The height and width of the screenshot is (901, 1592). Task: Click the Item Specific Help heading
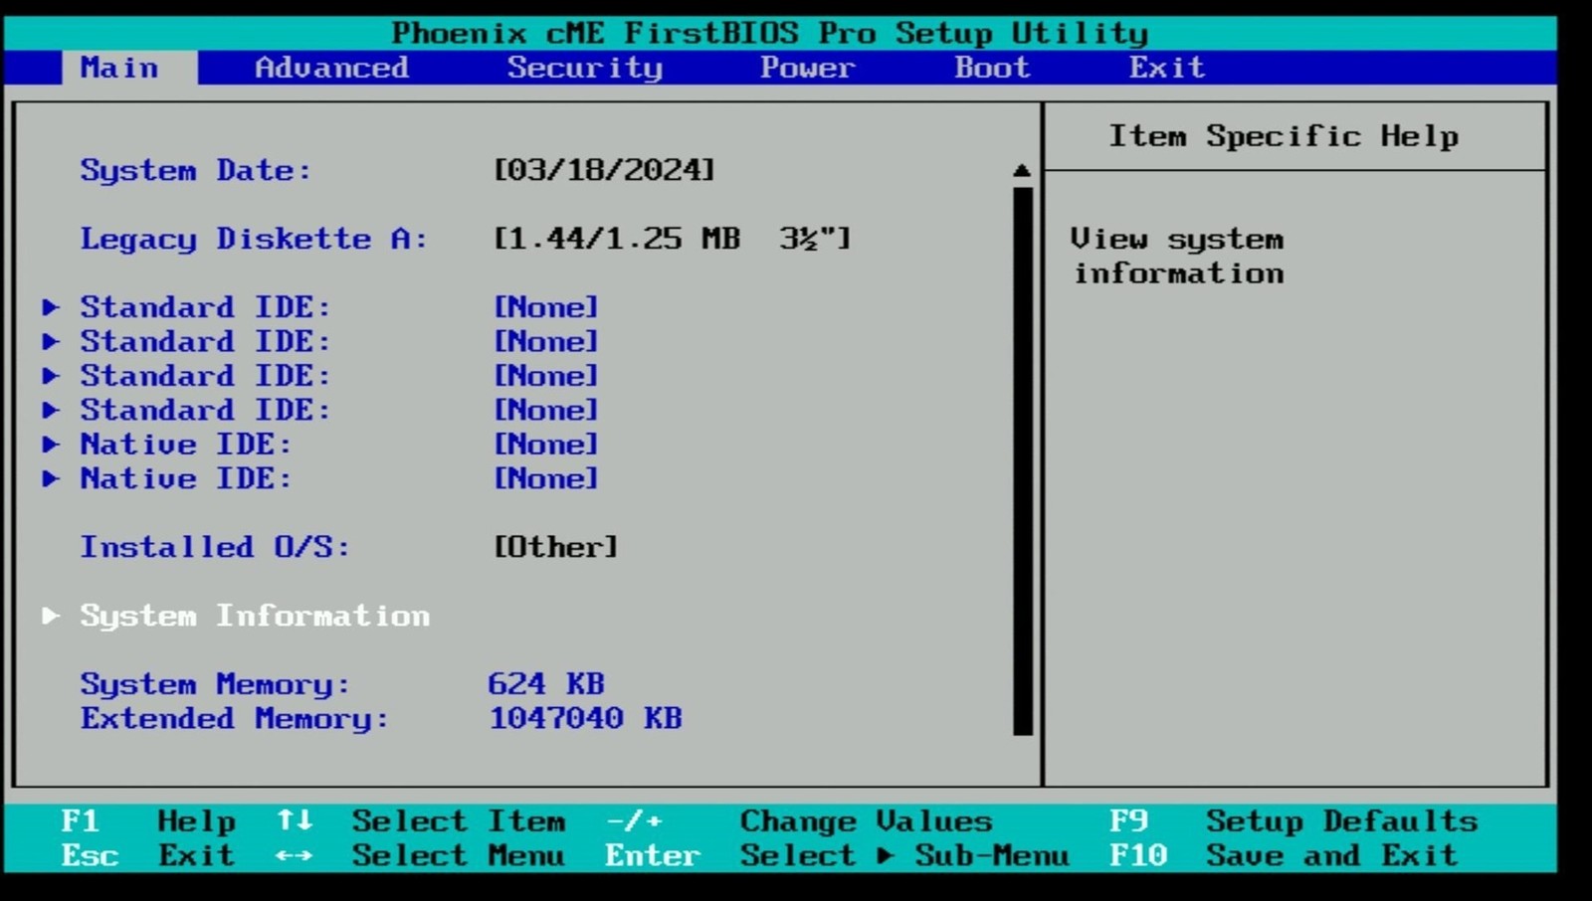tap(1284, 136)
